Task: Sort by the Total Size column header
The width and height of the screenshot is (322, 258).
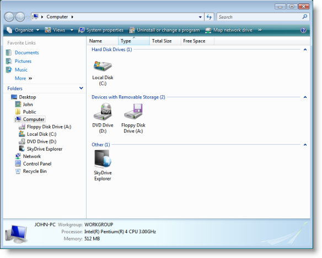Action: [x=165, y=41]
